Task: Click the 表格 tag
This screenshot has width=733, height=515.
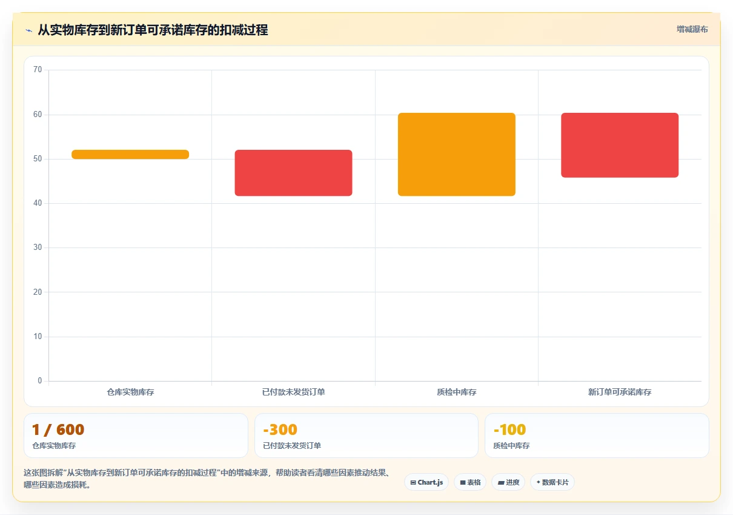Action: point(470,482)
